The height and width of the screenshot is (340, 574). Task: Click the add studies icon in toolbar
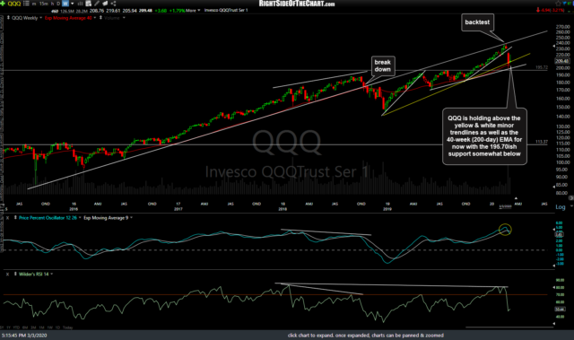[89, 4]
